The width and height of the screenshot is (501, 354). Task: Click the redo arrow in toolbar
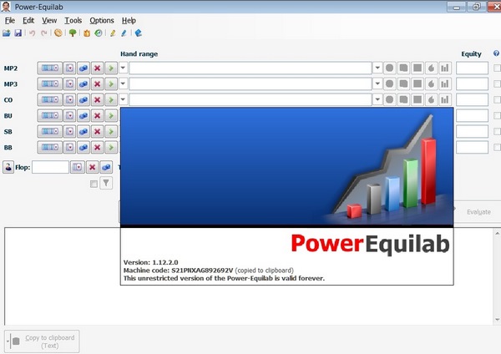(x=44, y=33)
